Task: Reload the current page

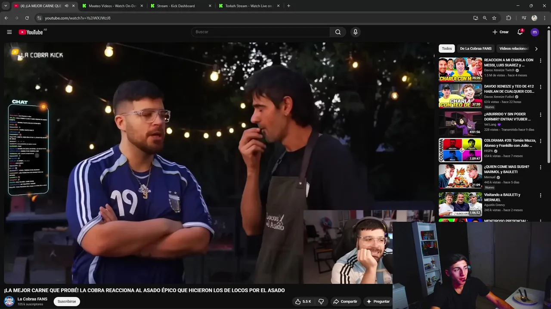Action: [x=27, y=18]
